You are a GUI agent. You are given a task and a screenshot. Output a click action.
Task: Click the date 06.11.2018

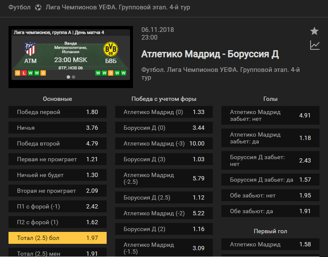pyautogui.click(x=158, y=30)
